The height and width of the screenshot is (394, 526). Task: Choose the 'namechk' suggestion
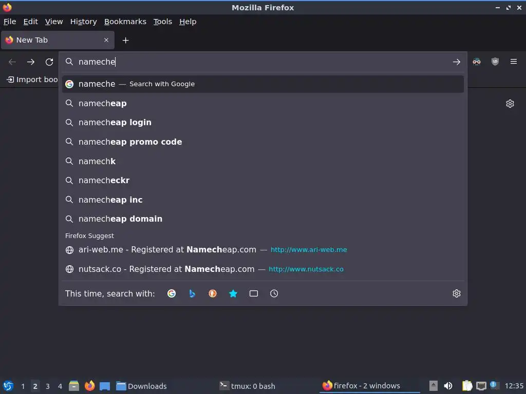(x=262, y=161)
